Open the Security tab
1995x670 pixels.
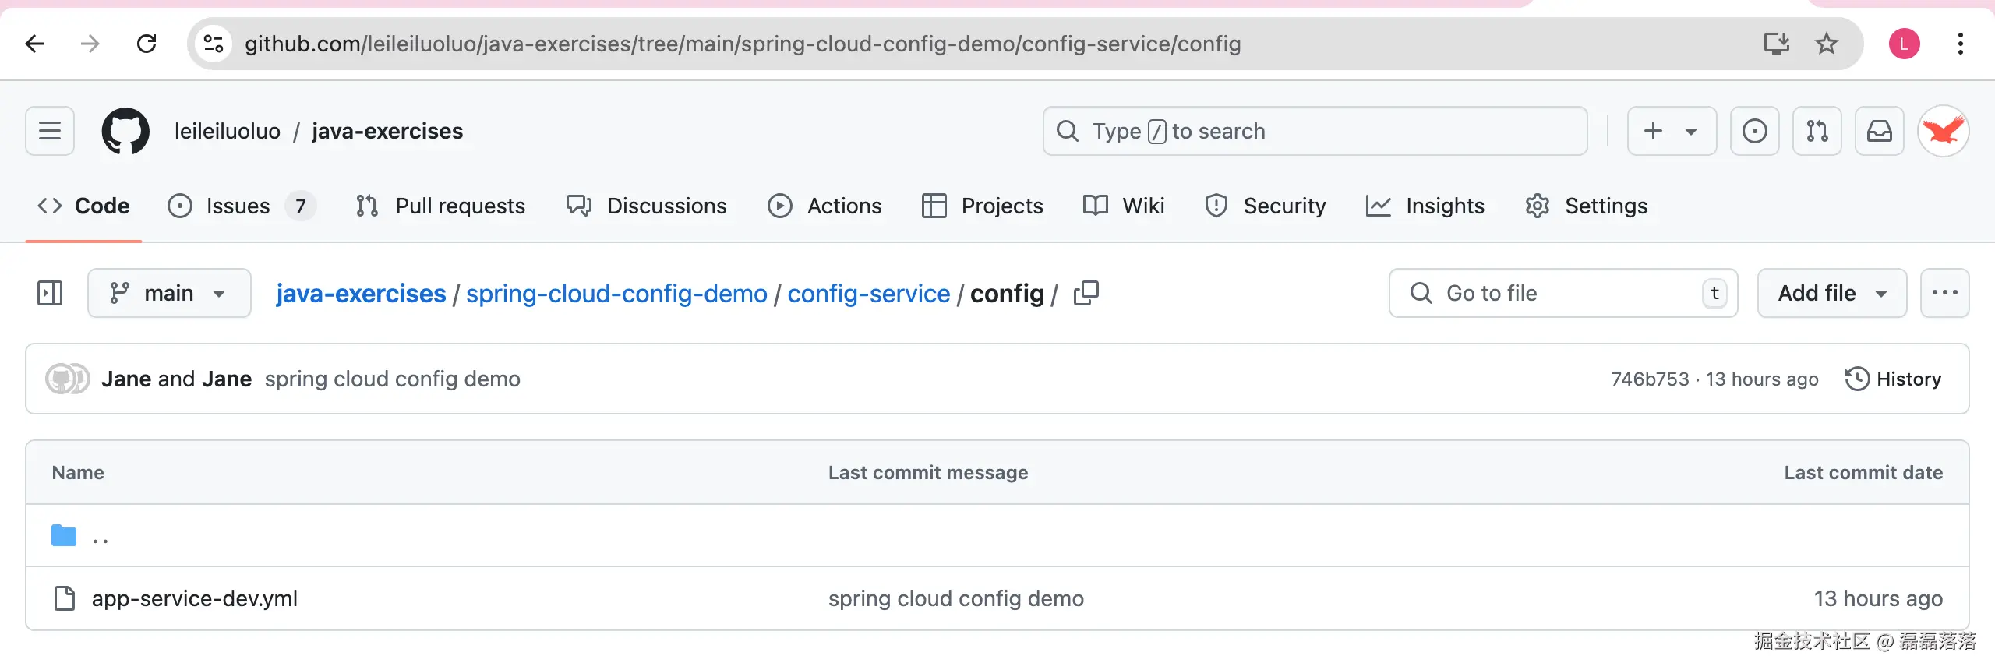pos(1265,206)
